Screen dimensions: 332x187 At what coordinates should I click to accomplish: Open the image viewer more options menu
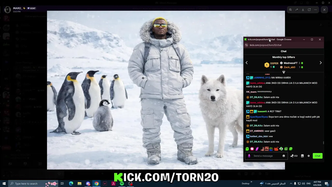pos(315,10)
